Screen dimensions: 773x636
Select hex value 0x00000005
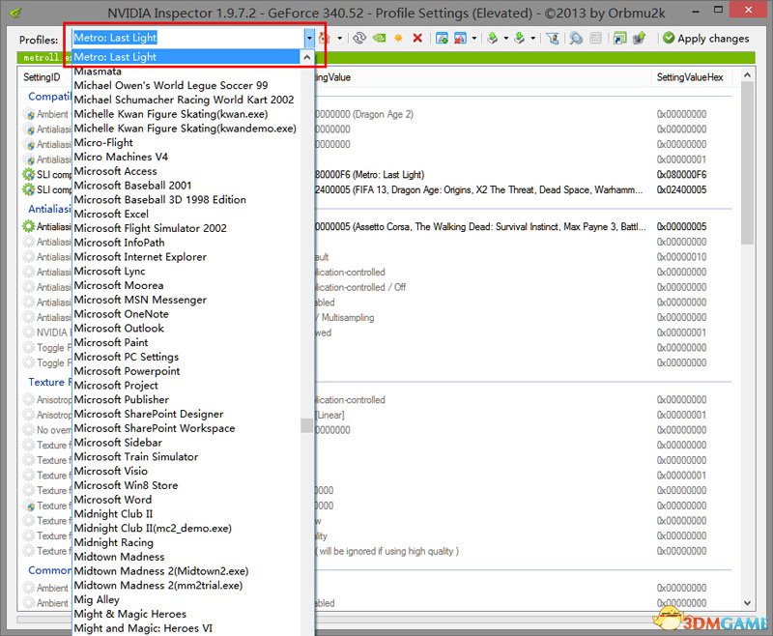coord(681,227)
